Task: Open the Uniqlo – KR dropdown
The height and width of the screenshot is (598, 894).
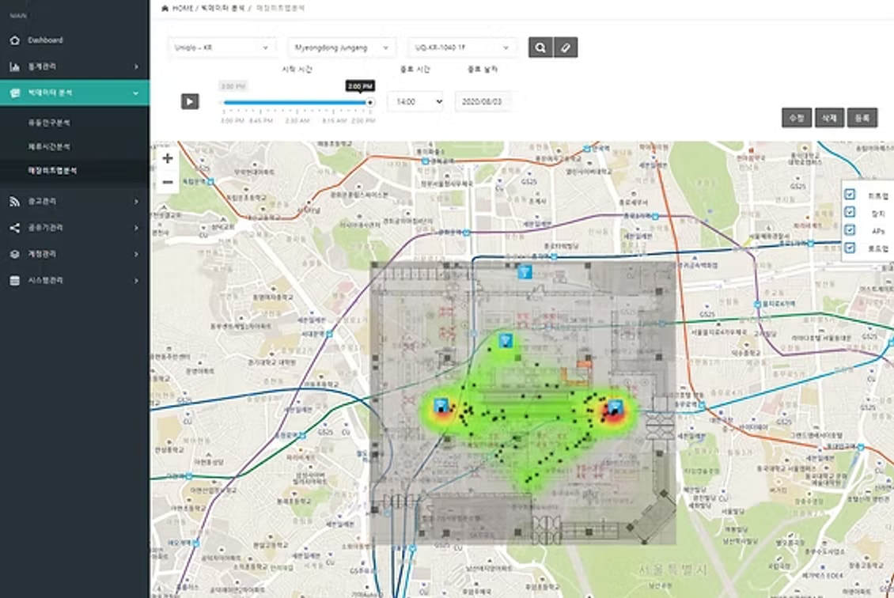Action: 222,47
